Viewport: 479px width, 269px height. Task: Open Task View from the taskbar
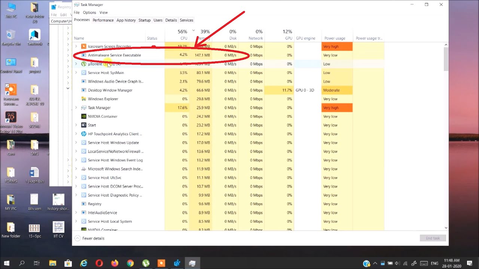click(37, 263)
